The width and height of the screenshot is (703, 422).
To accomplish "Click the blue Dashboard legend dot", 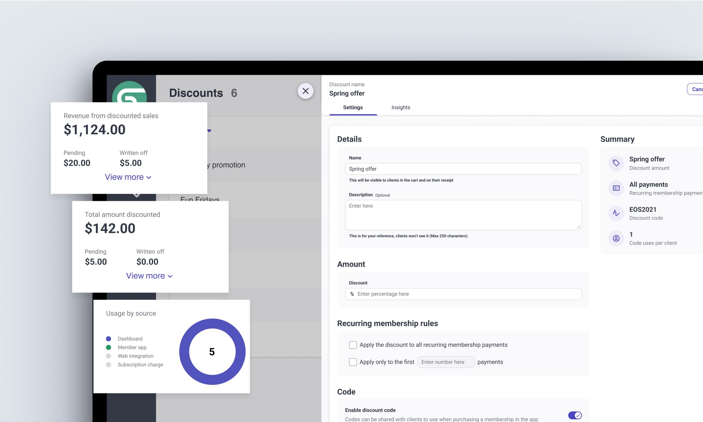I will (108, 339).
